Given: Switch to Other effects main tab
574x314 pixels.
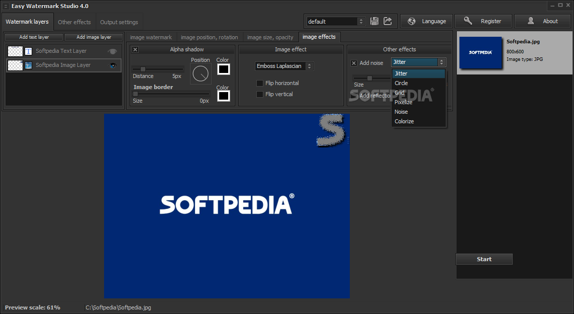Looking at the screenshot, I should pos(74,22).
